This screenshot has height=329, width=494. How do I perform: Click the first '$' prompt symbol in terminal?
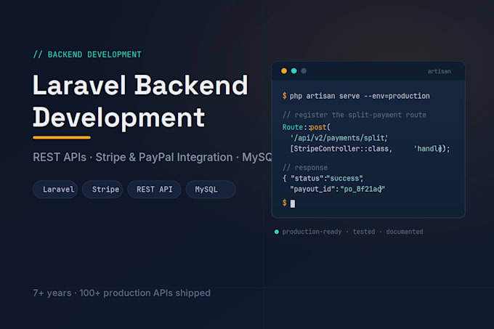pyautogui.click(x=285, y=96)
